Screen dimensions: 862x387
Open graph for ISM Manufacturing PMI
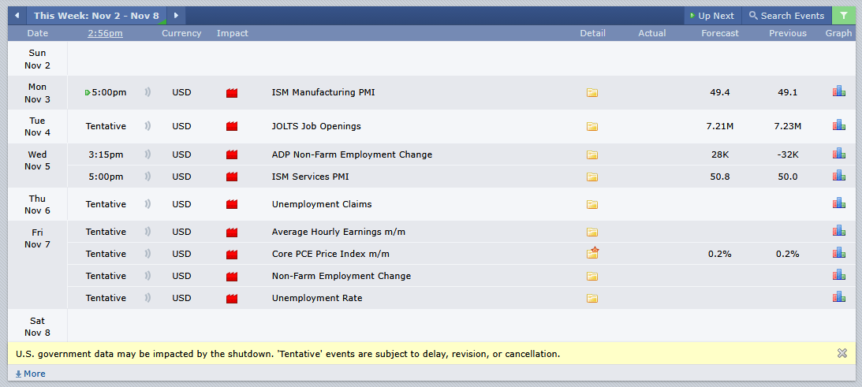point(838,91)
